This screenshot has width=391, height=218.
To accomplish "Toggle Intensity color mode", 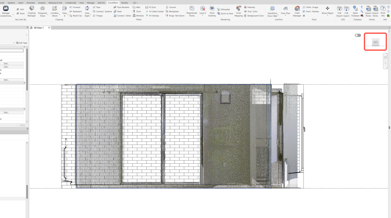I will click(x=249, y=7).
